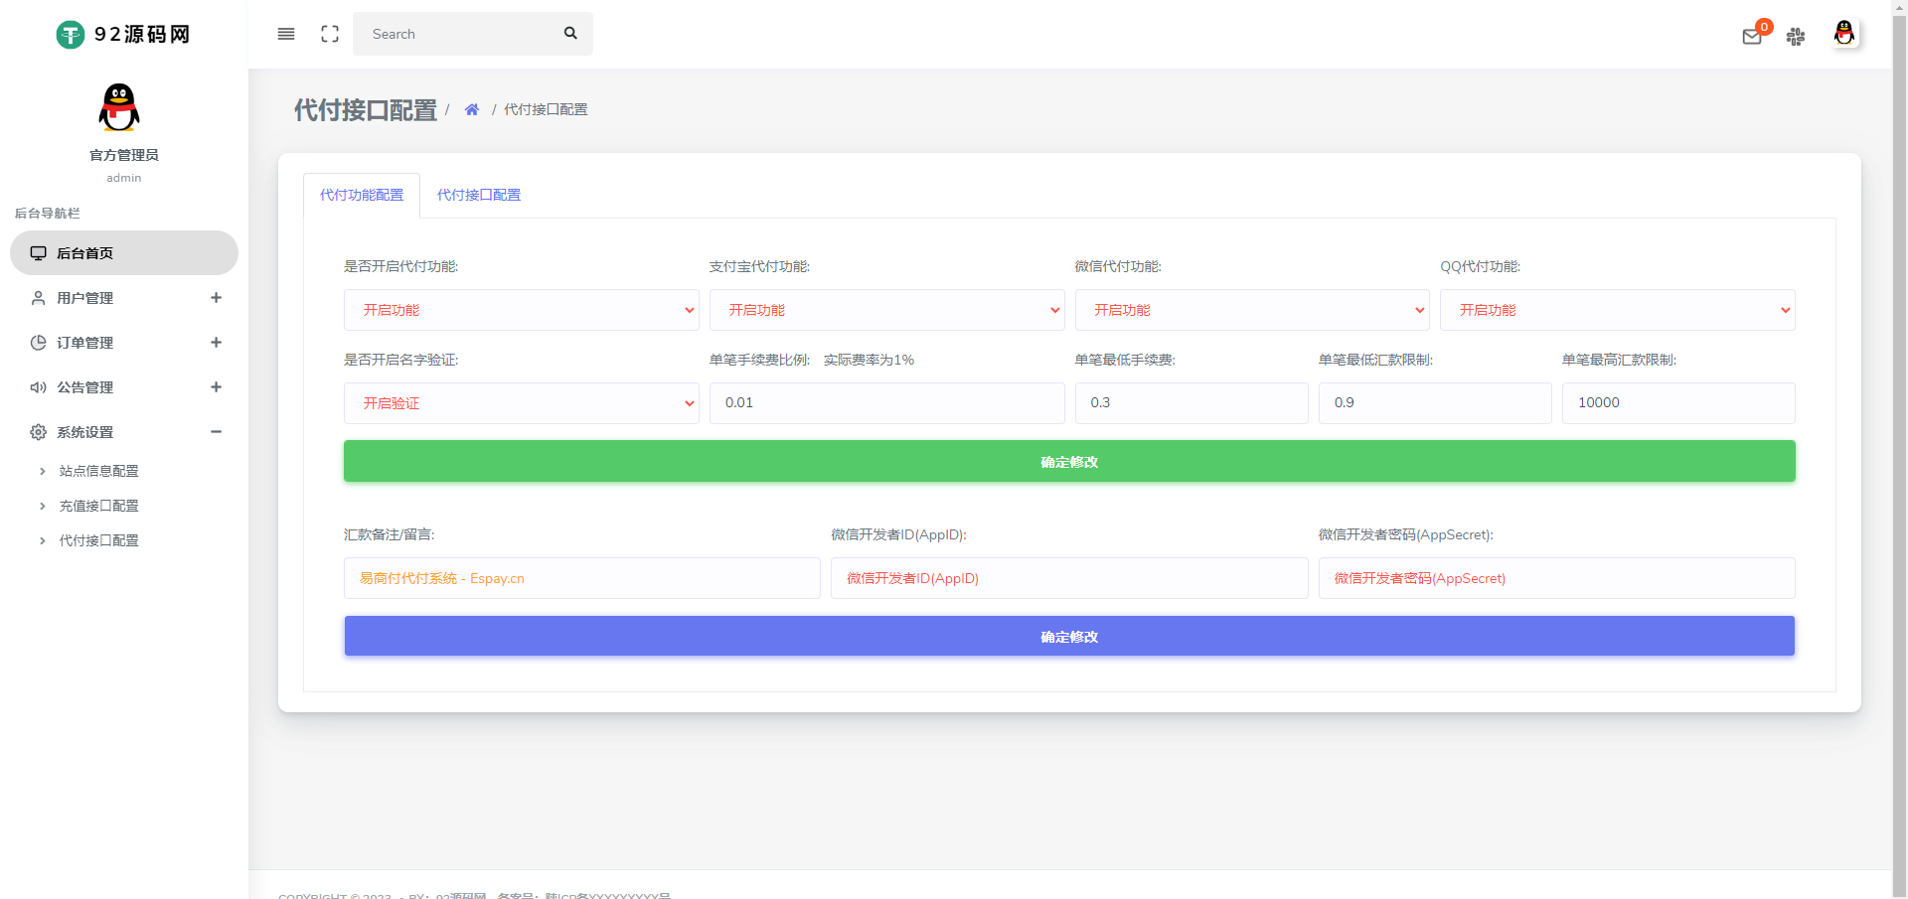1908x899 pixels.
Task: Click the home icon in breadcrumb
Action: tap(472, 109)
